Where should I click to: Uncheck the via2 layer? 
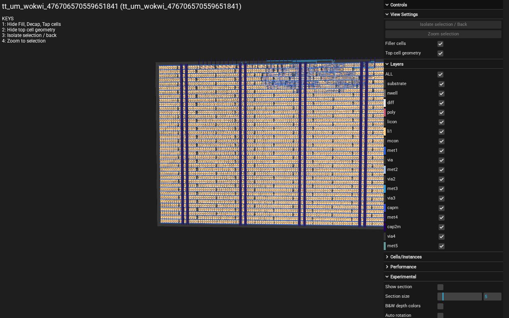(x=441, y=179)
